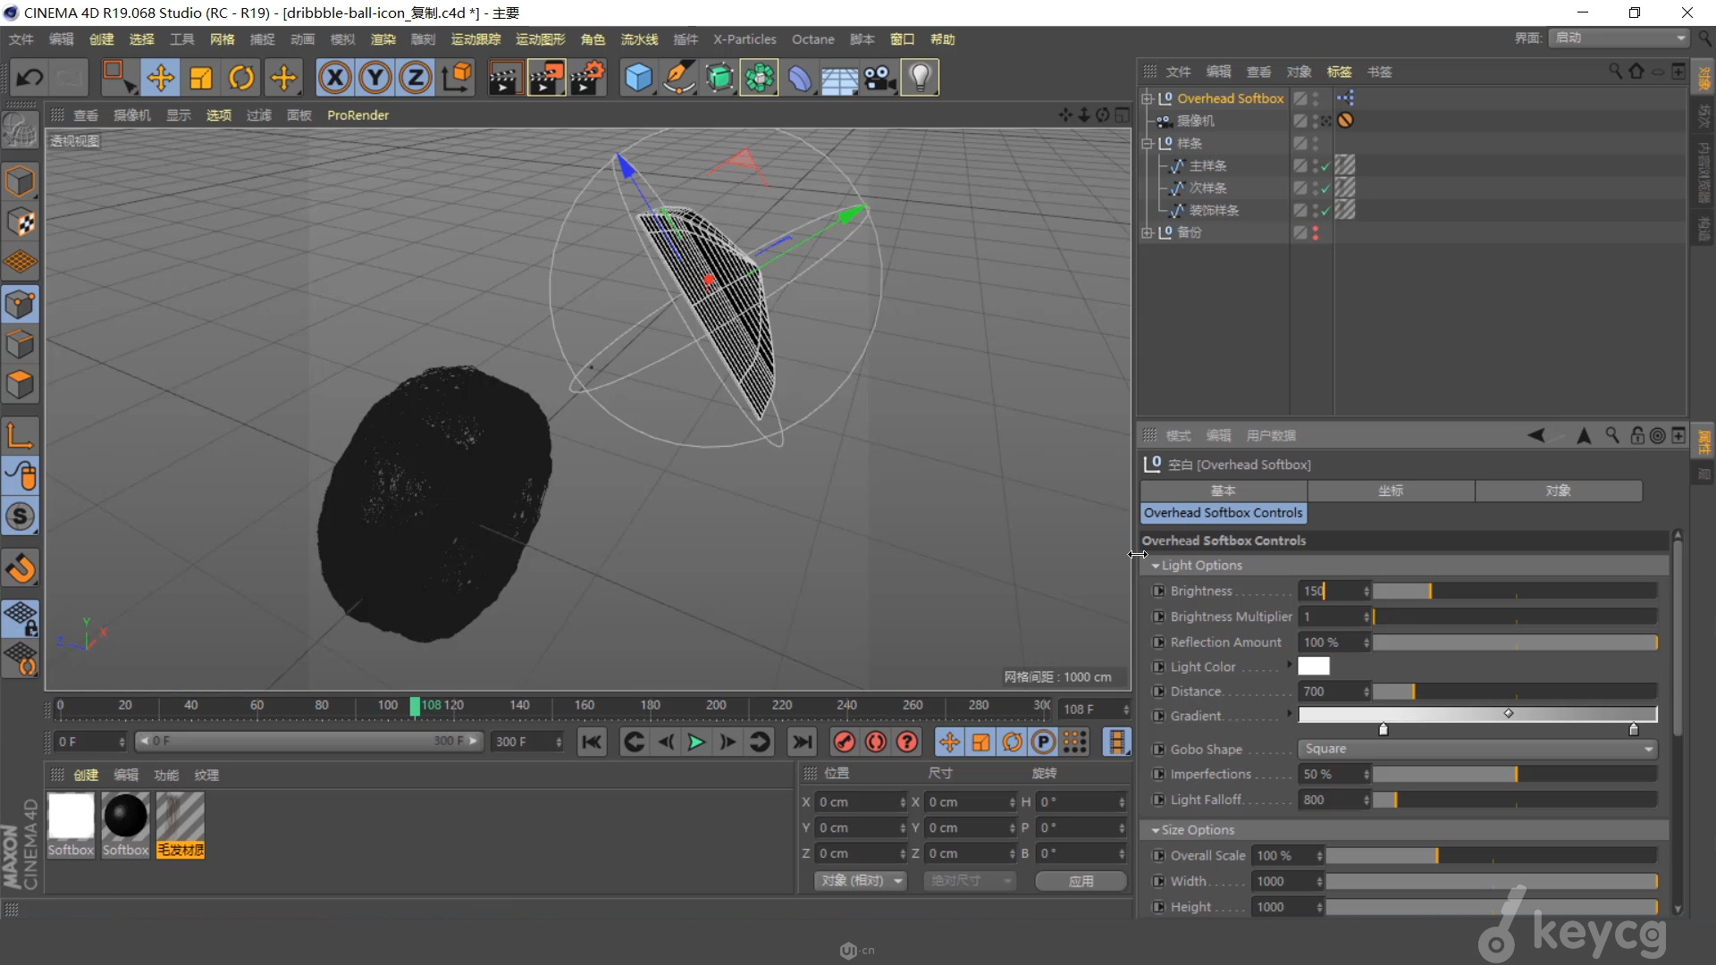Open the MoGraph array icon
This screenshot has height=965, width=1716.
coord(759,78)
